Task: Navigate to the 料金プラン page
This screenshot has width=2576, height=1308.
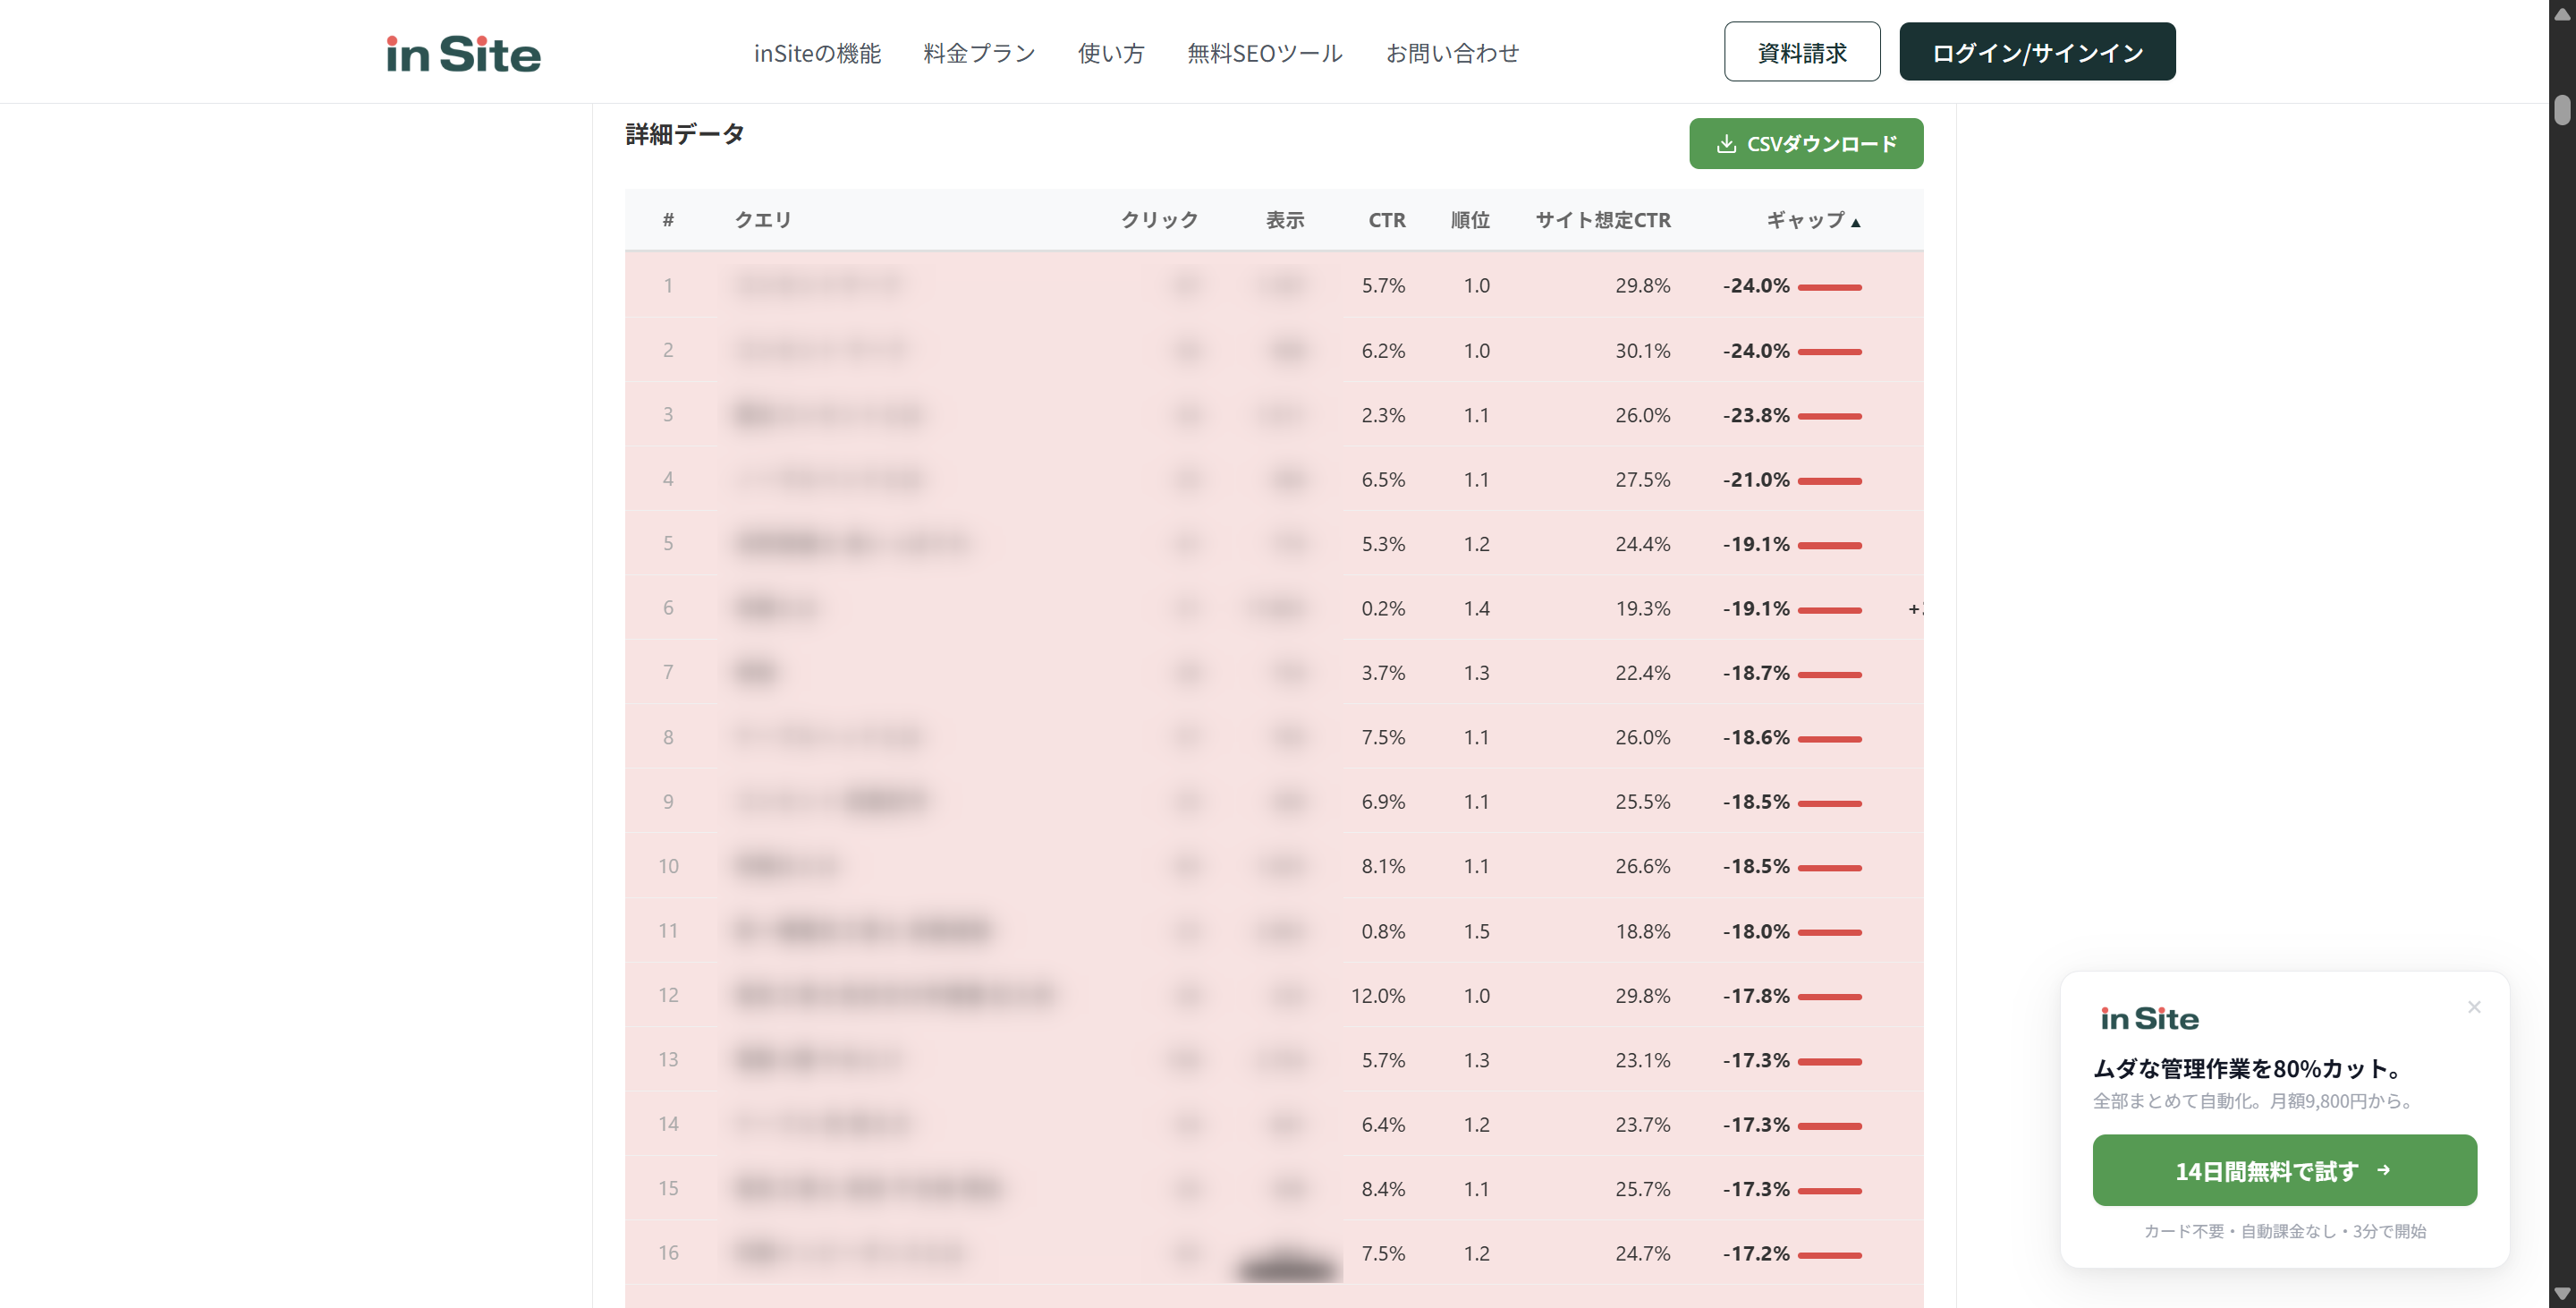Action: (x=978, y=53)
